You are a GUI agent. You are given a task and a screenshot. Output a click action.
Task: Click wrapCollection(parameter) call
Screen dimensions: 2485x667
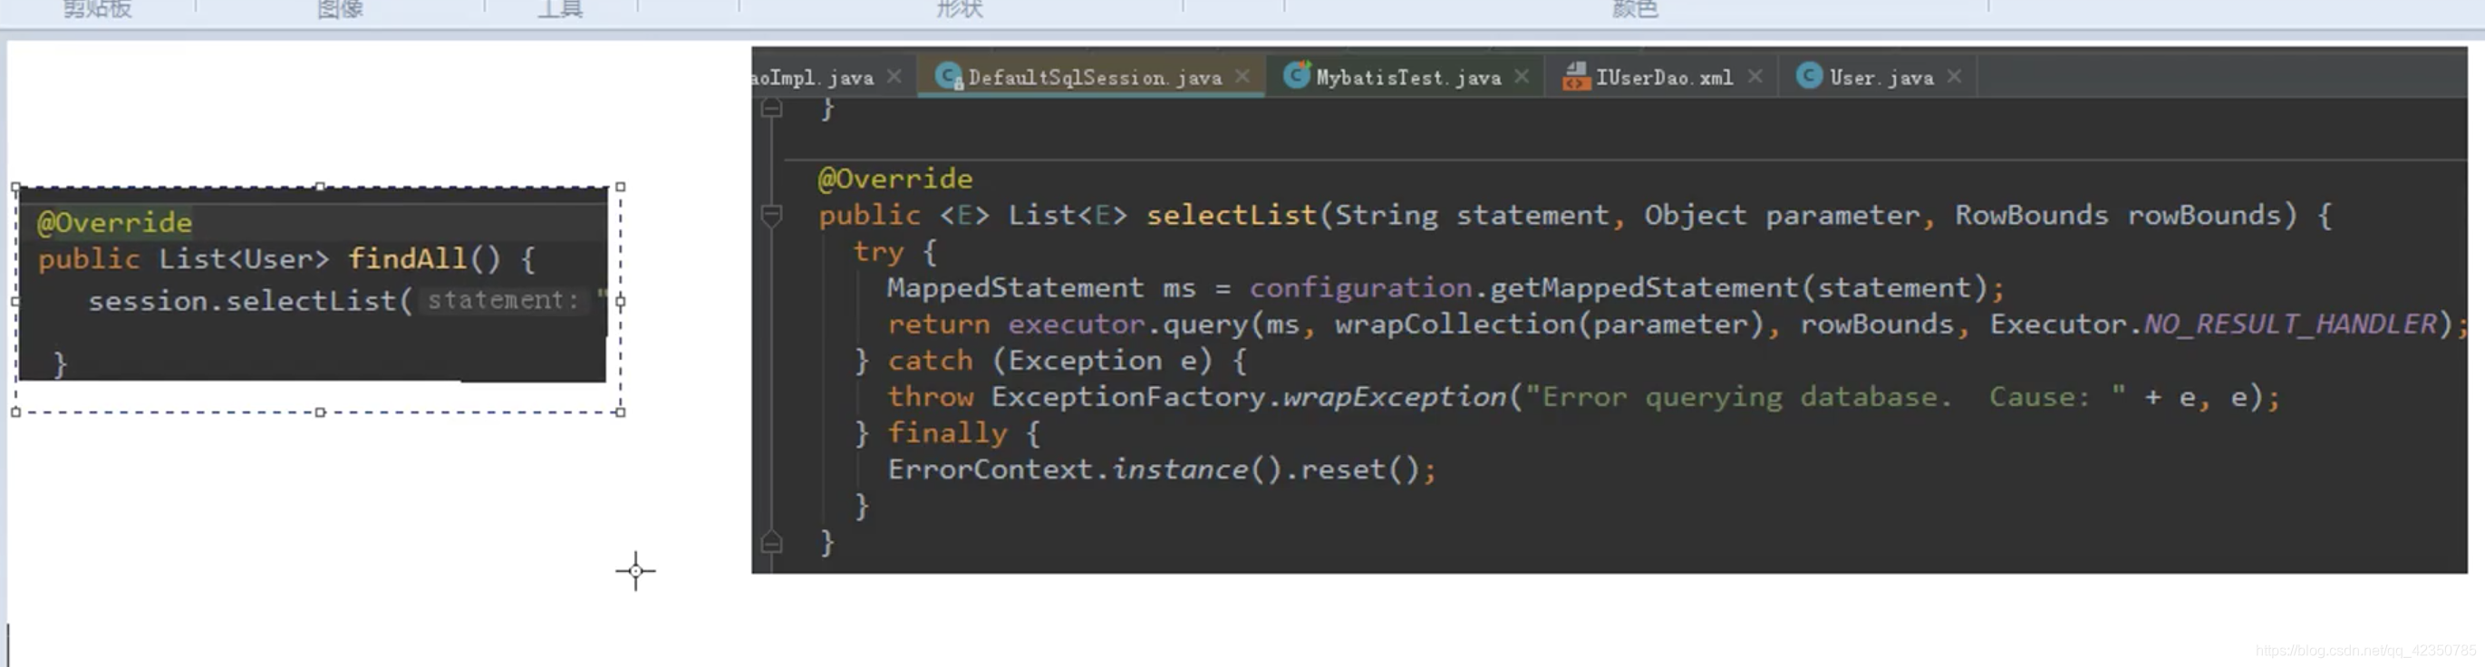click(x=1551, y=324)
